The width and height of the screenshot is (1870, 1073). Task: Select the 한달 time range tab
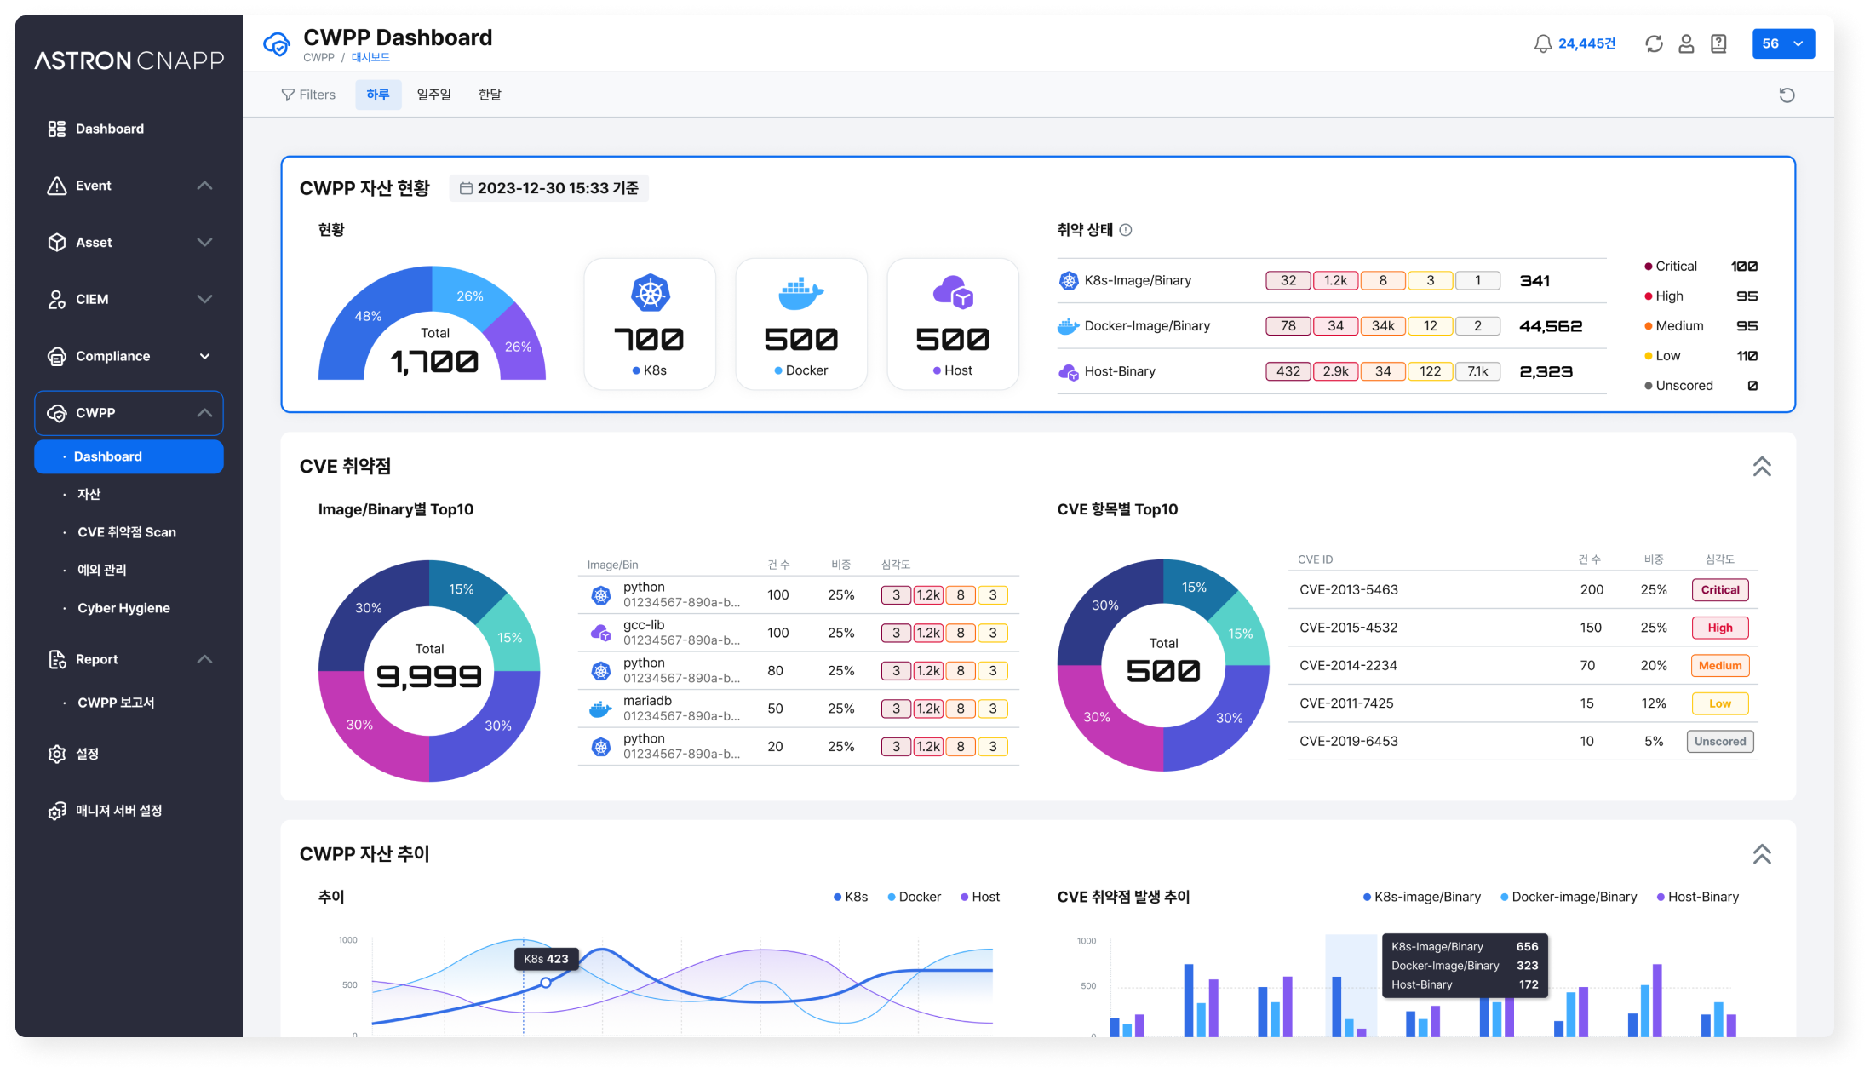click(x=490, y=95)
